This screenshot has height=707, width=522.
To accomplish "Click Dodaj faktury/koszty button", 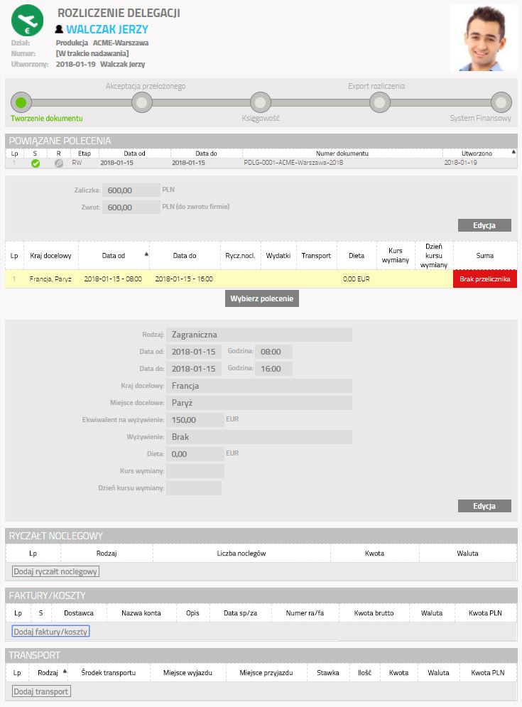I will [x=50, y=631].
